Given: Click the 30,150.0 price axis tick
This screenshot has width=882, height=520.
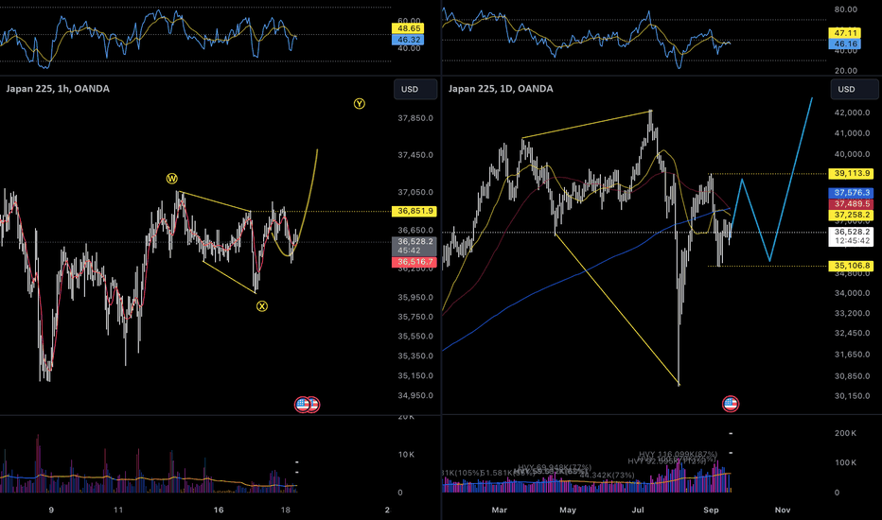Looking at the screenshot, I should pyautogui.click(x=852, y=396).
